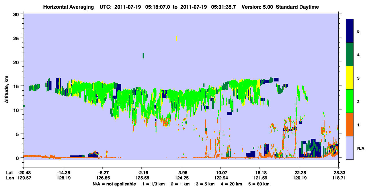
Task: Click the dark blue colorbar segment labeled 5
Action: (x=350, y=31)
